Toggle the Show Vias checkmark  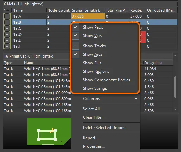click(x=76, y=36)
